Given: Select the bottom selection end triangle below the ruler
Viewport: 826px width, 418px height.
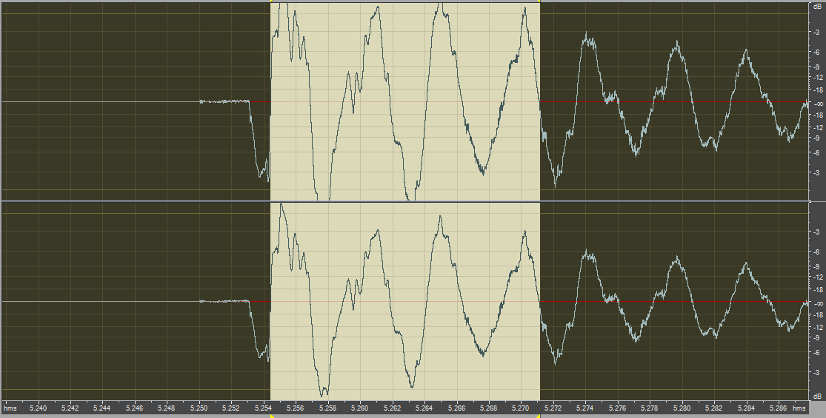Looking at the screenshot, I should click(540, 416).
